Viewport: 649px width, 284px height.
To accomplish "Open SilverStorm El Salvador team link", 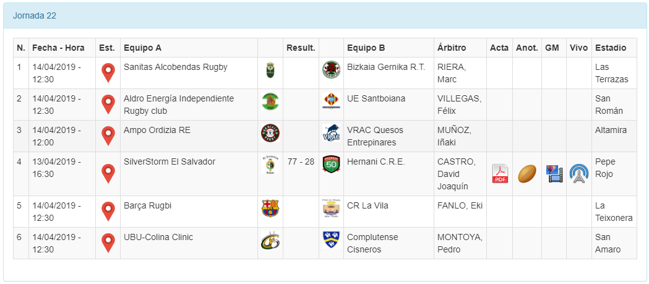I will (170, 161).
